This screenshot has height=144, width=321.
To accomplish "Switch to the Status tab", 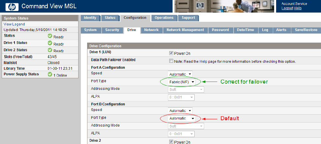I will pyautogui.click(x=110, y=18).
